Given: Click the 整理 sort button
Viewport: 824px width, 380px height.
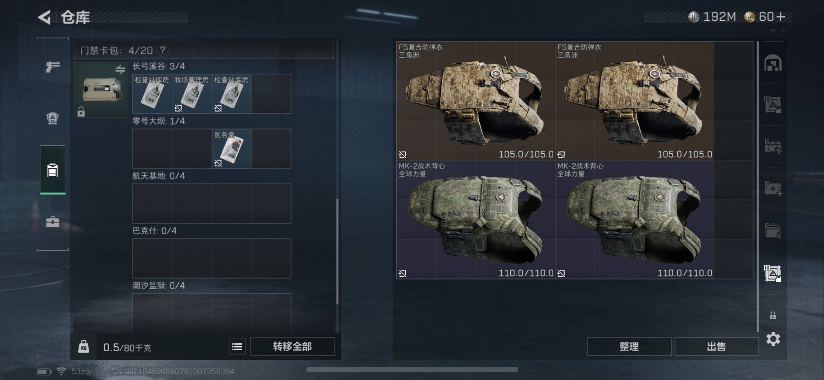Looking at the screenshot, I should (629, 347).
